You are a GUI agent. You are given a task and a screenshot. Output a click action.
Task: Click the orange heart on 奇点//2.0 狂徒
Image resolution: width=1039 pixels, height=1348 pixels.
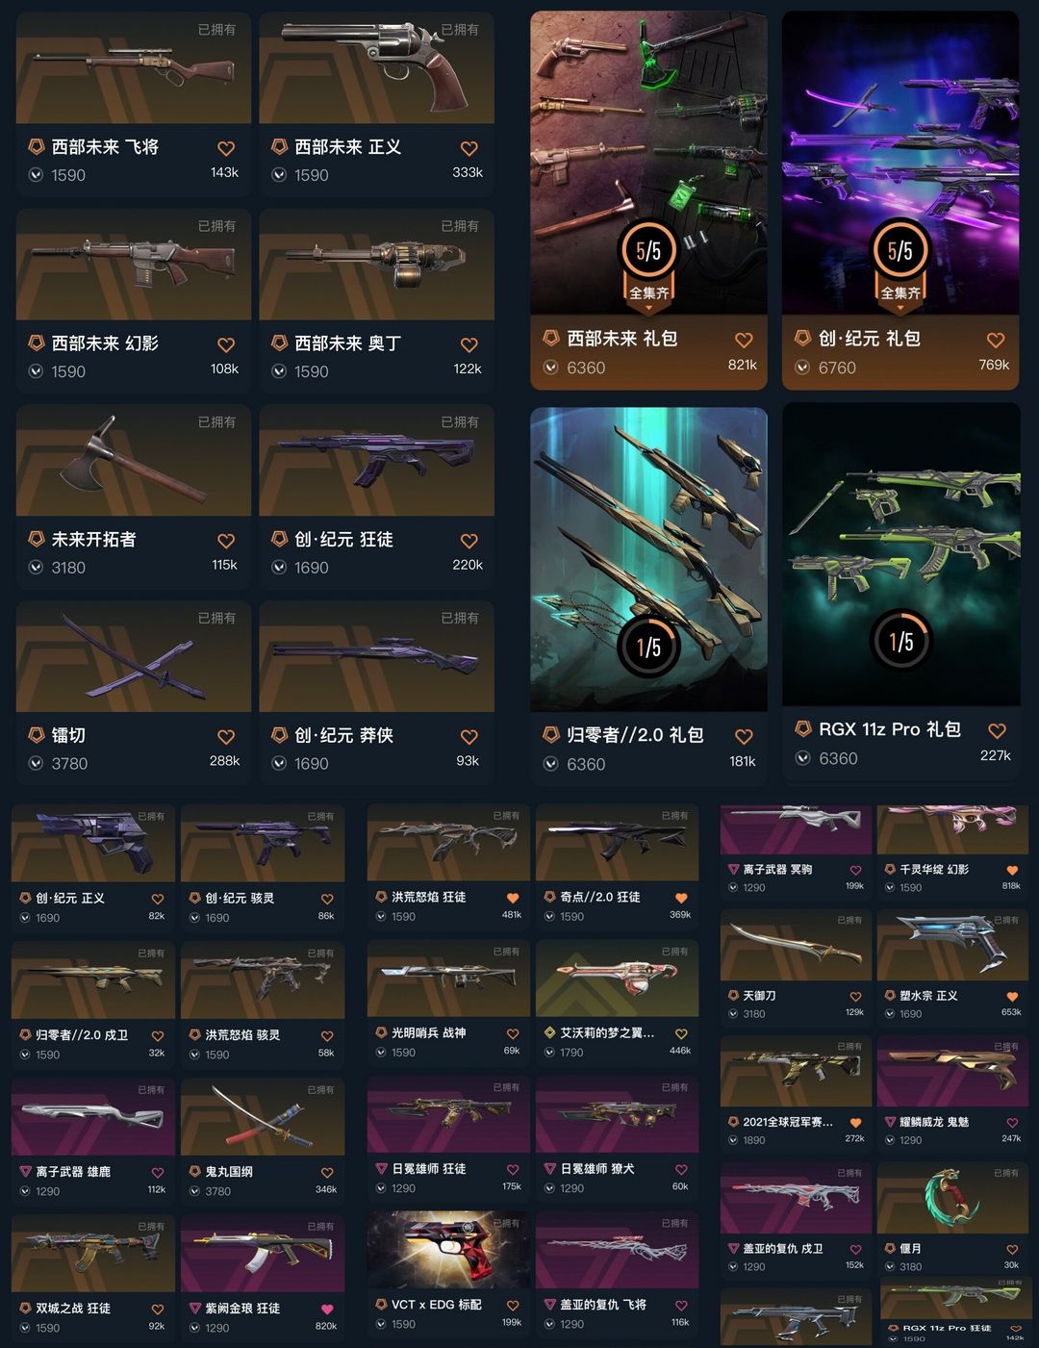(x=681, y=898)
